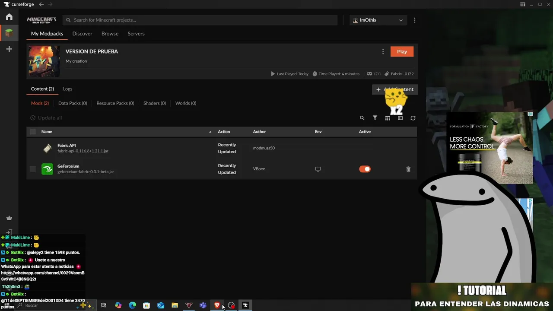Viewport: 553px width, 311px height.
Task: Open Task View from the taskbar
Action: tap(104, 305)
